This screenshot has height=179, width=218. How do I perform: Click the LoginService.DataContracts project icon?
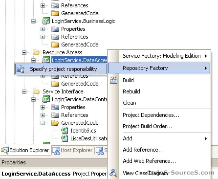[46, 99]
